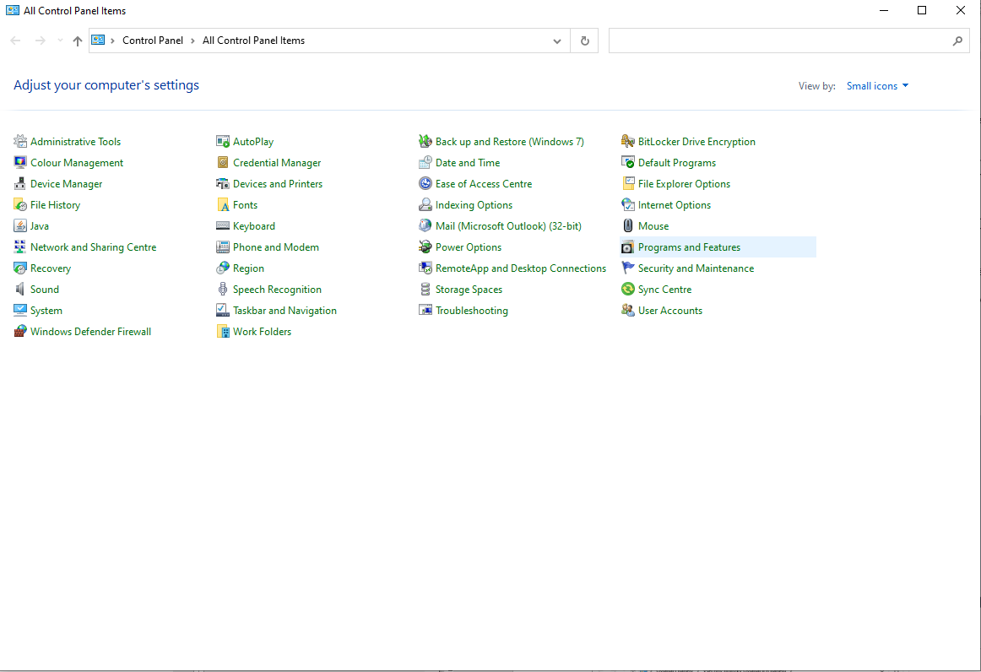
Task: Click the Date and Time clock icon
Action: click(x=425, y=163)
